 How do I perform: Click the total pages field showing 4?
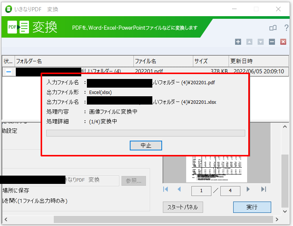tap(230, 191)
